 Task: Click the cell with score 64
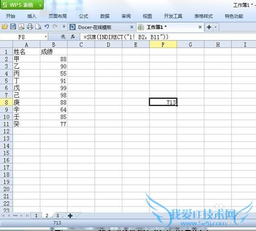54,110
